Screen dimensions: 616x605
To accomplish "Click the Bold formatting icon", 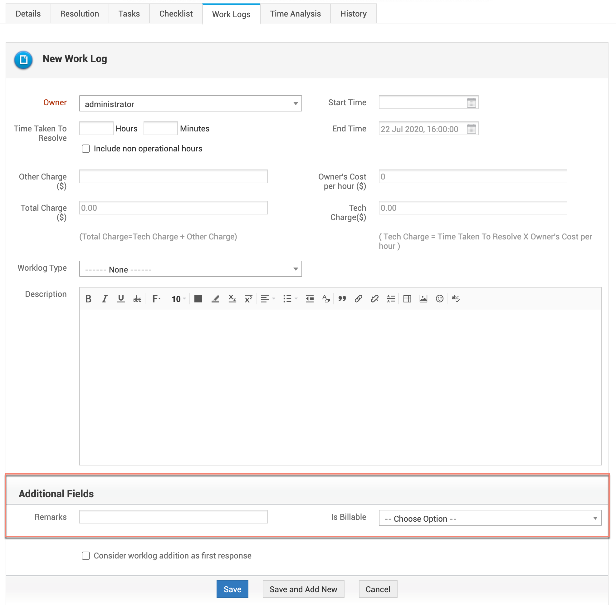I will tap(88, 299).
